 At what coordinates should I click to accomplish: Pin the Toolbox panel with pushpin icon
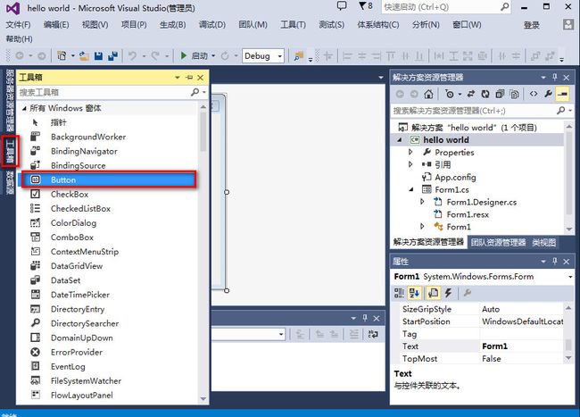(x=189, y=78)
